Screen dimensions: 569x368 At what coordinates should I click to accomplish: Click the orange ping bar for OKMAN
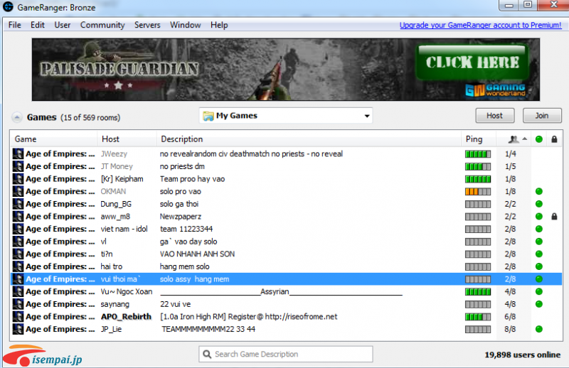click(477, 191)
